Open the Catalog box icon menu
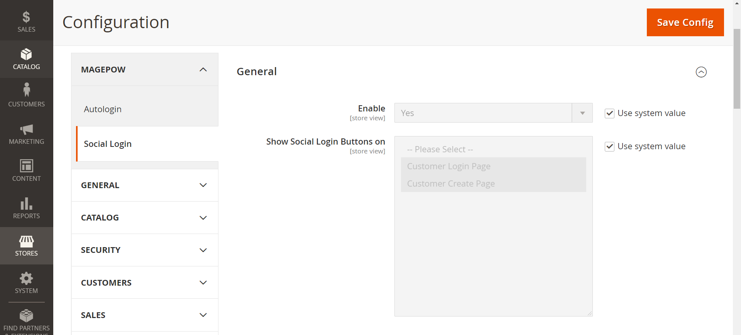This screenshot has width=741, height=335. click(x=26, y=59)
